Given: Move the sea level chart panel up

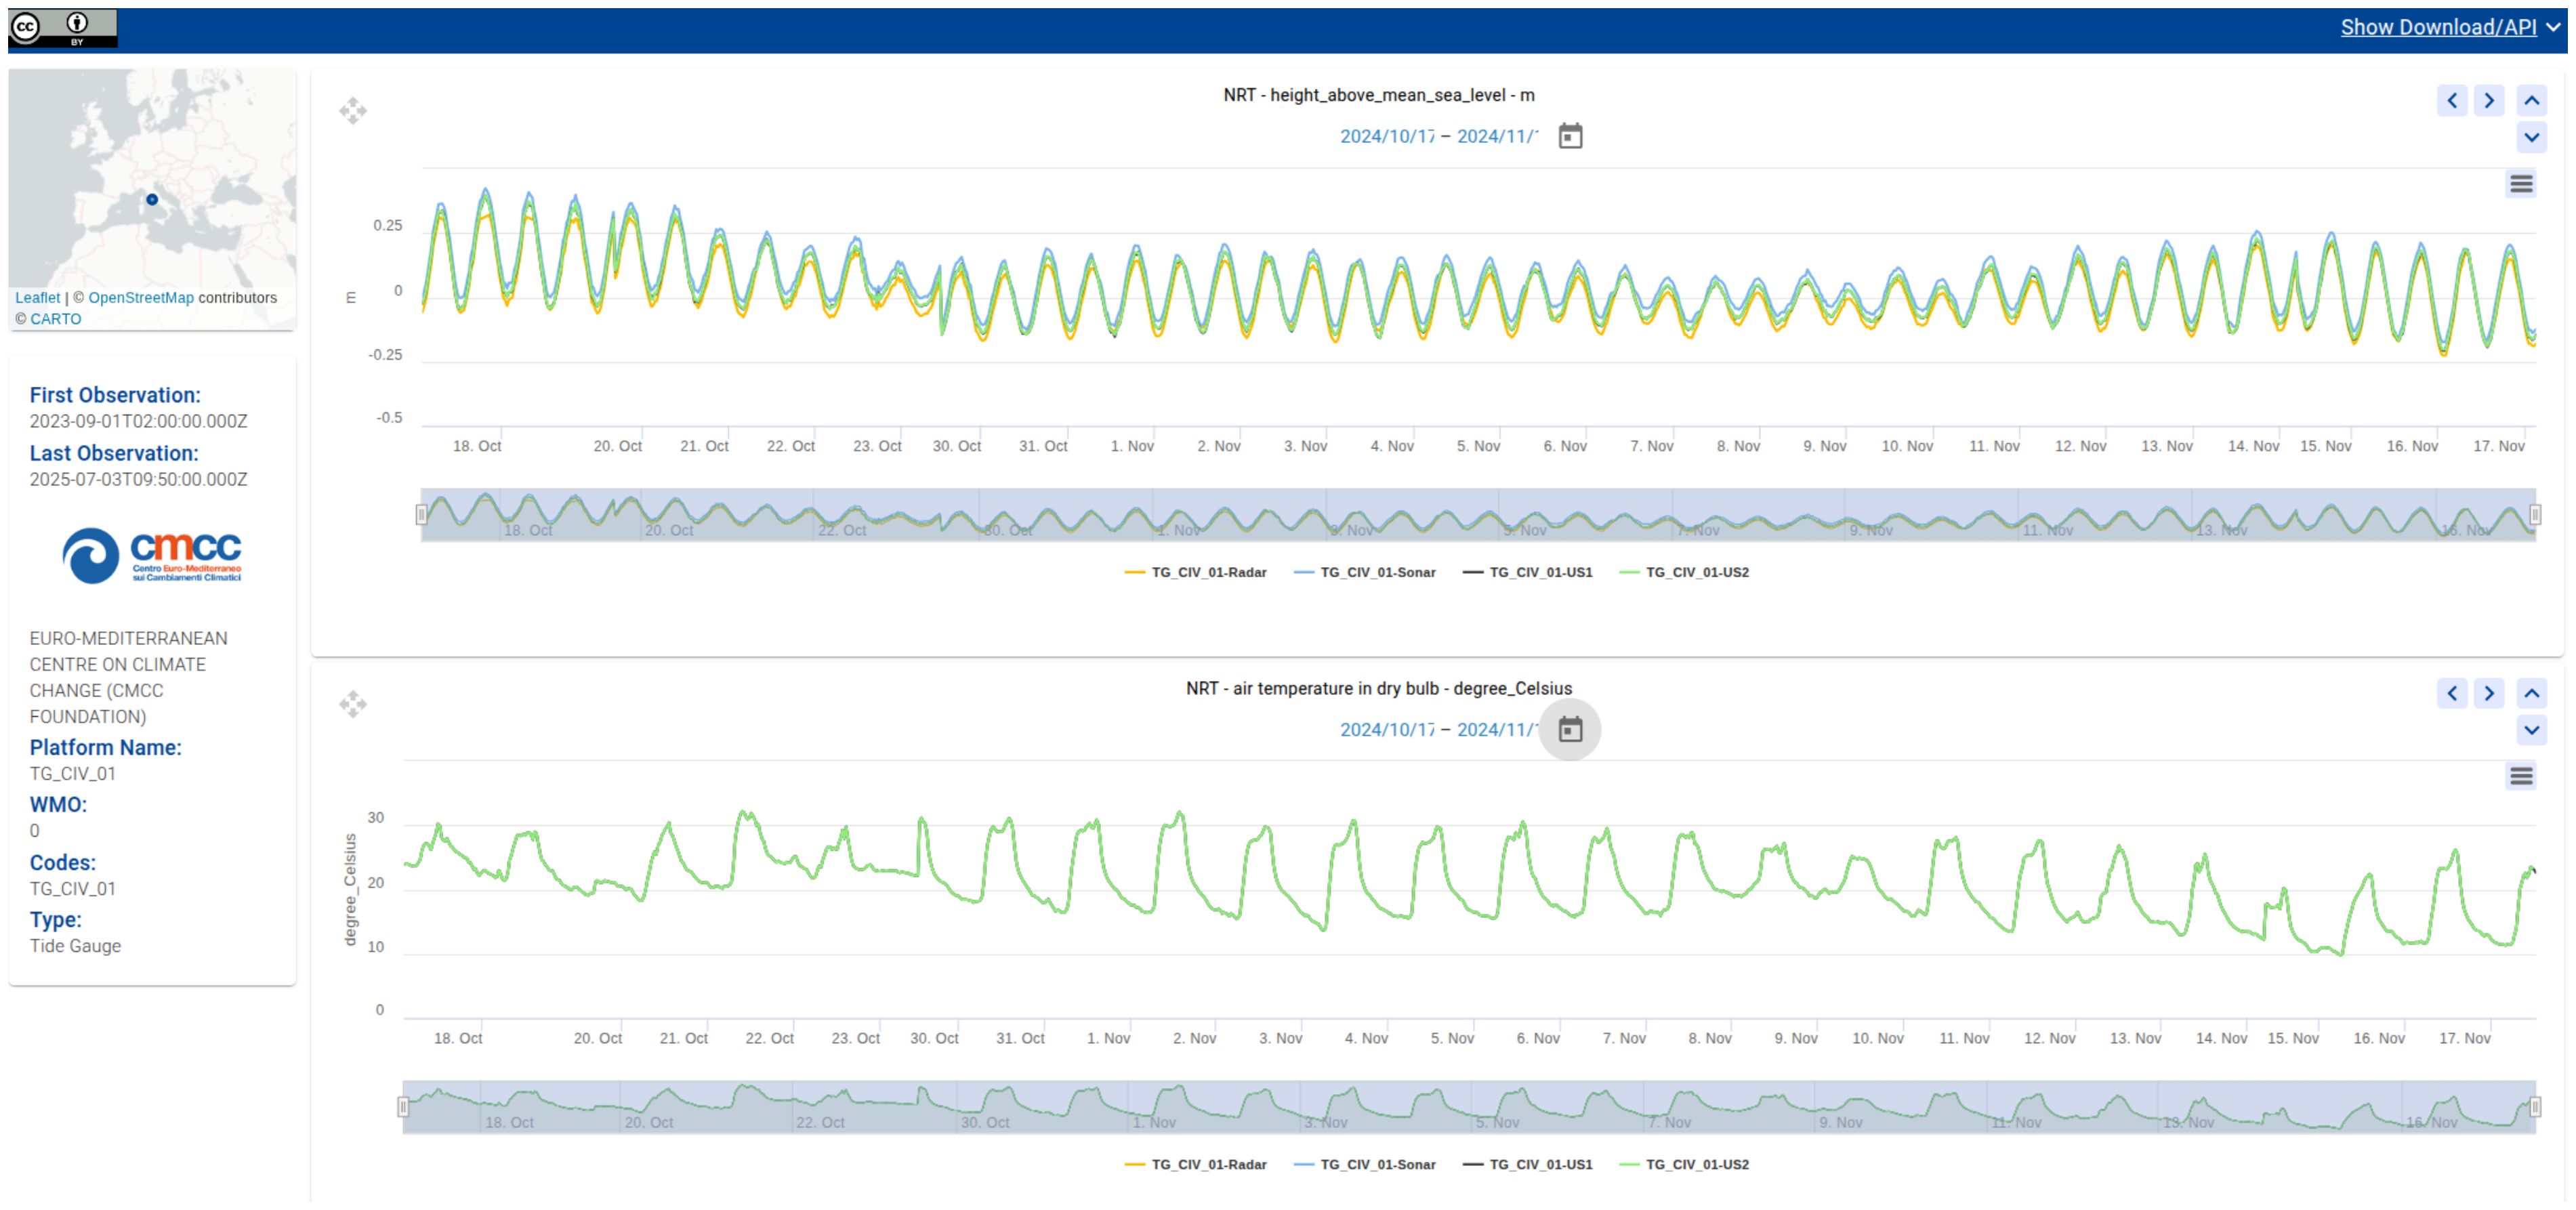Looking at the screenshot, I should [x=2531, y=100].
